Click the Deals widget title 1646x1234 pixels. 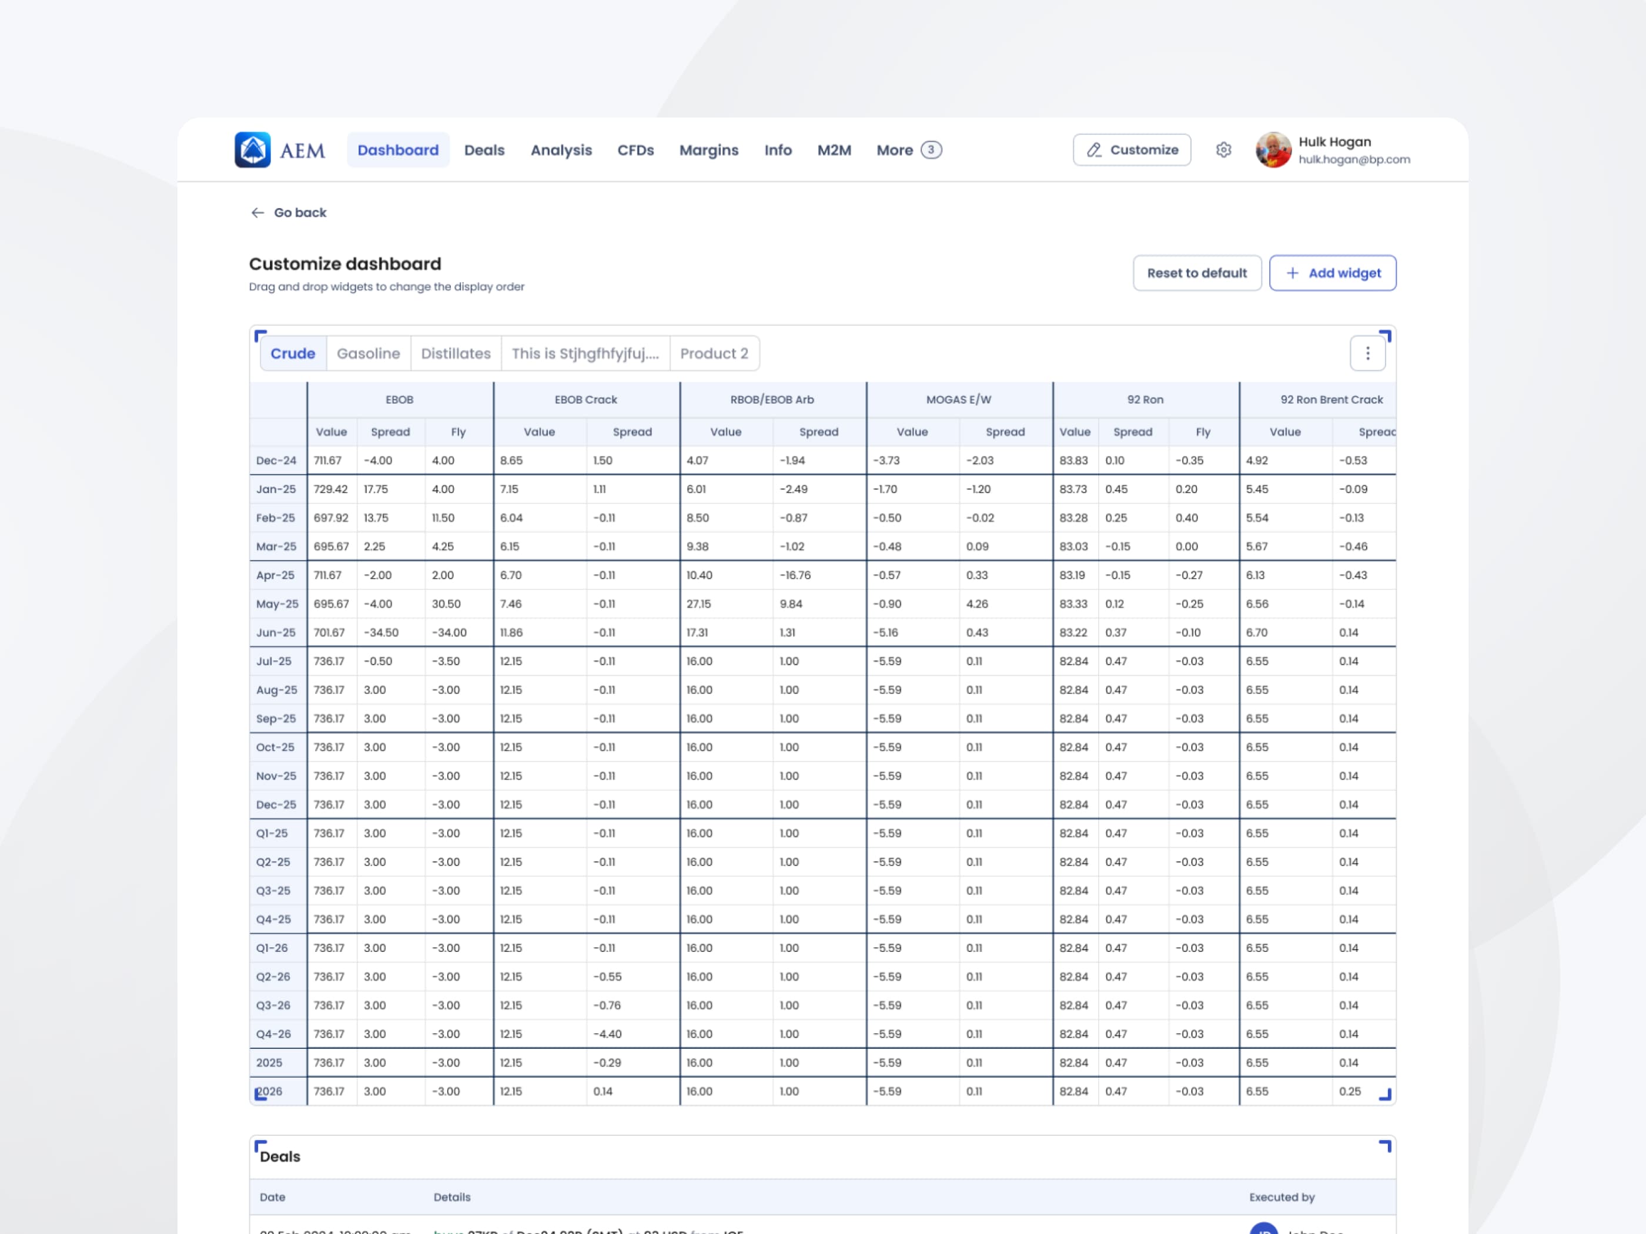pos(280,1156)
